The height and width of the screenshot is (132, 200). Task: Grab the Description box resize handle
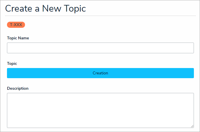[192, 126]
